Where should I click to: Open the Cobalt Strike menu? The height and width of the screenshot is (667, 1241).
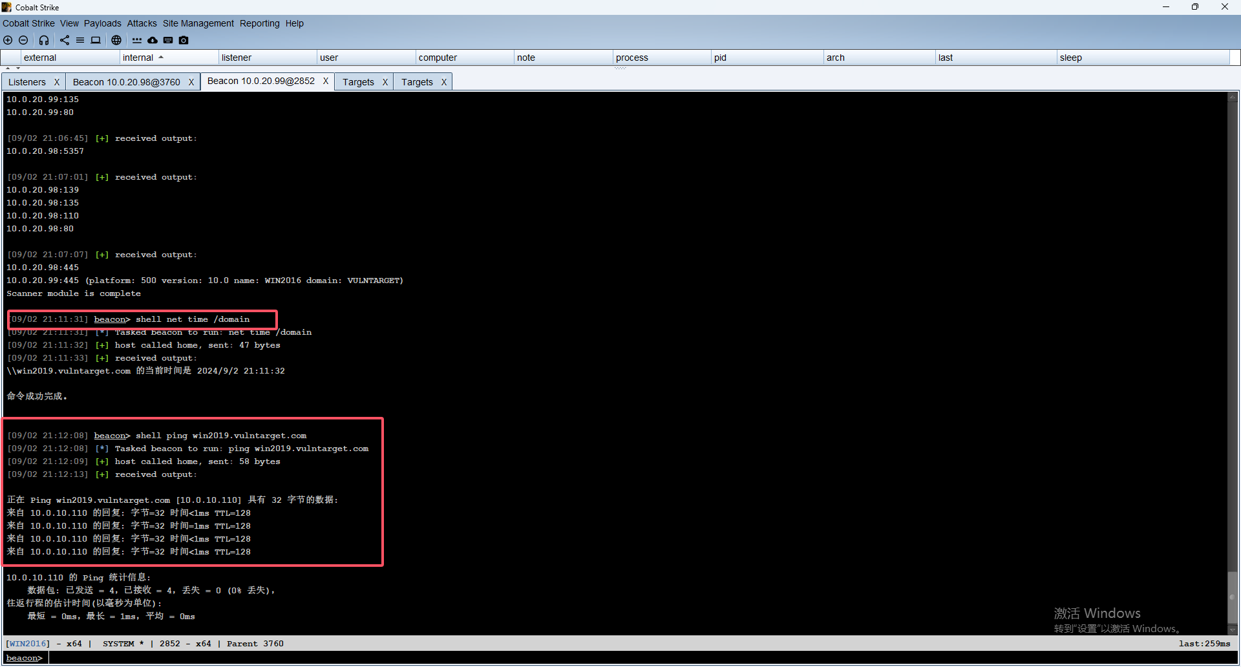pos(28,23)
